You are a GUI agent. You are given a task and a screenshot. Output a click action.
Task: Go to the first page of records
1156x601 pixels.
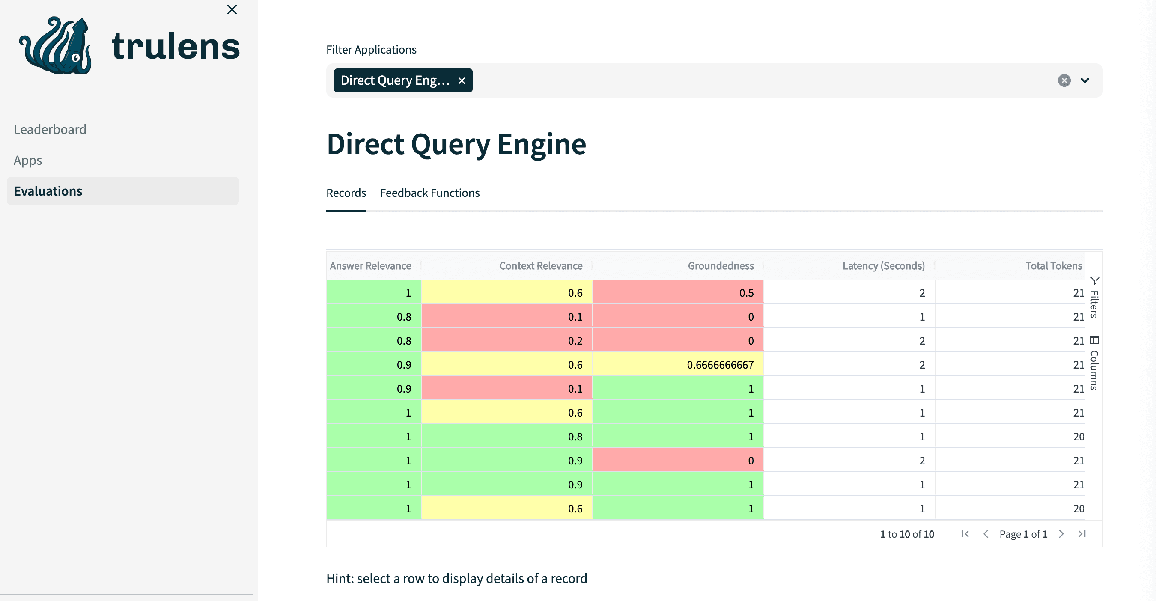click(965, 534)
